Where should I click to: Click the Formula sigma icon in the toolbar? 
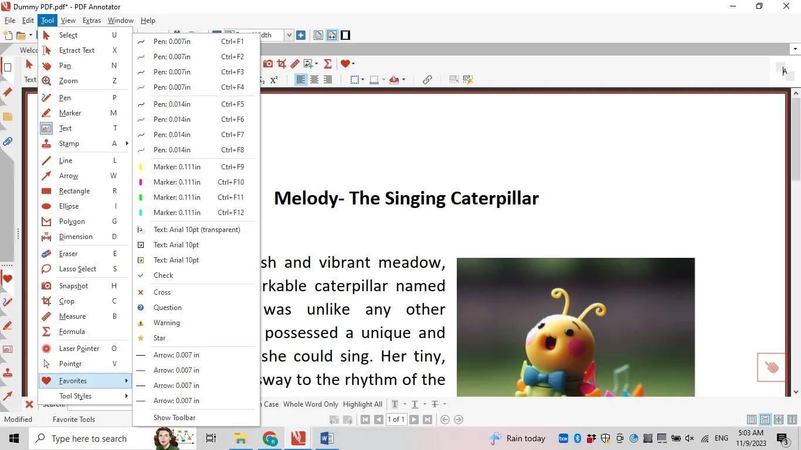click(328, 63)
